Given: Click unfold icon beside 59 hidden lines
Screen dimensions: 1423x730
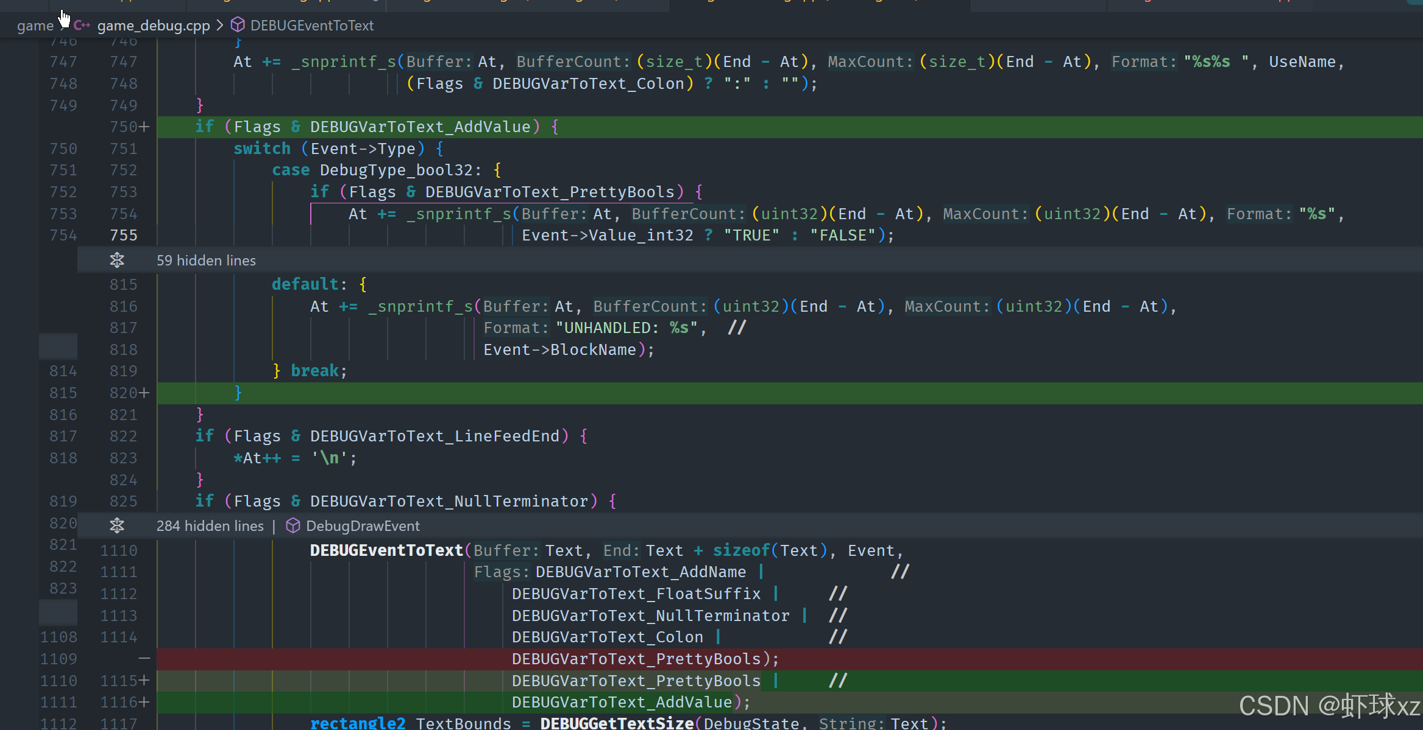Looking at the screenshot, I should click(117, 261).
